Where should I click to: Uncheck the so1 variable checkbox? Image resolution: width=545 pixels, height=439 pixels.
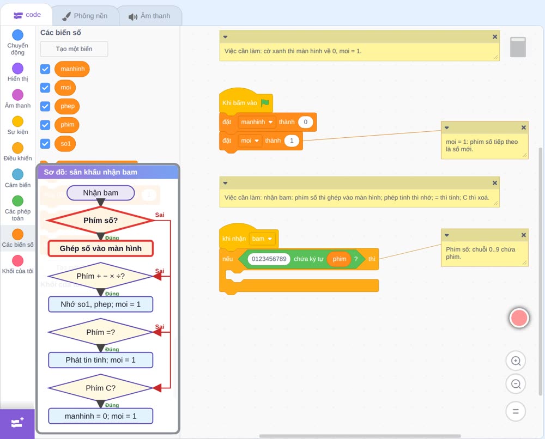45,143
